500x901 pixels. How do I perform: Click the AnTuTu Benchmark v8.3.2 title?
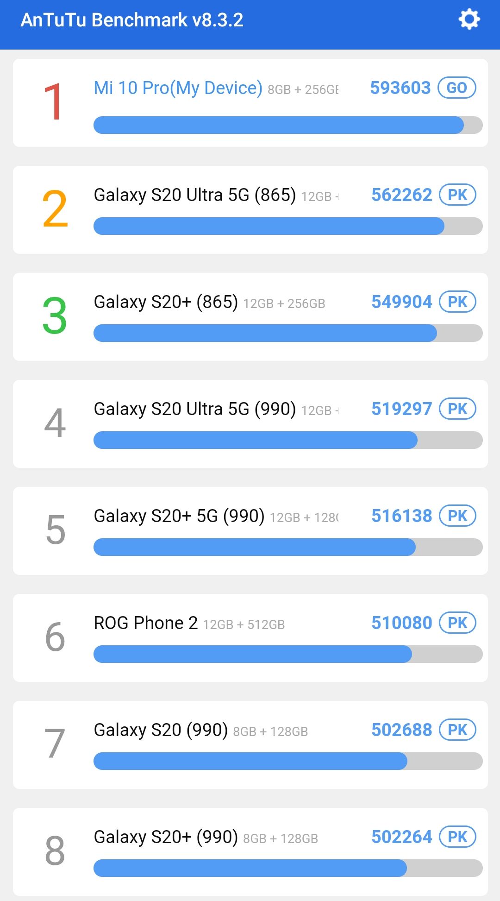pyautogui.click(x=132, y=20)
